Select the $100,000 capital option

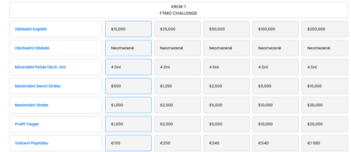tap(275, 29)
